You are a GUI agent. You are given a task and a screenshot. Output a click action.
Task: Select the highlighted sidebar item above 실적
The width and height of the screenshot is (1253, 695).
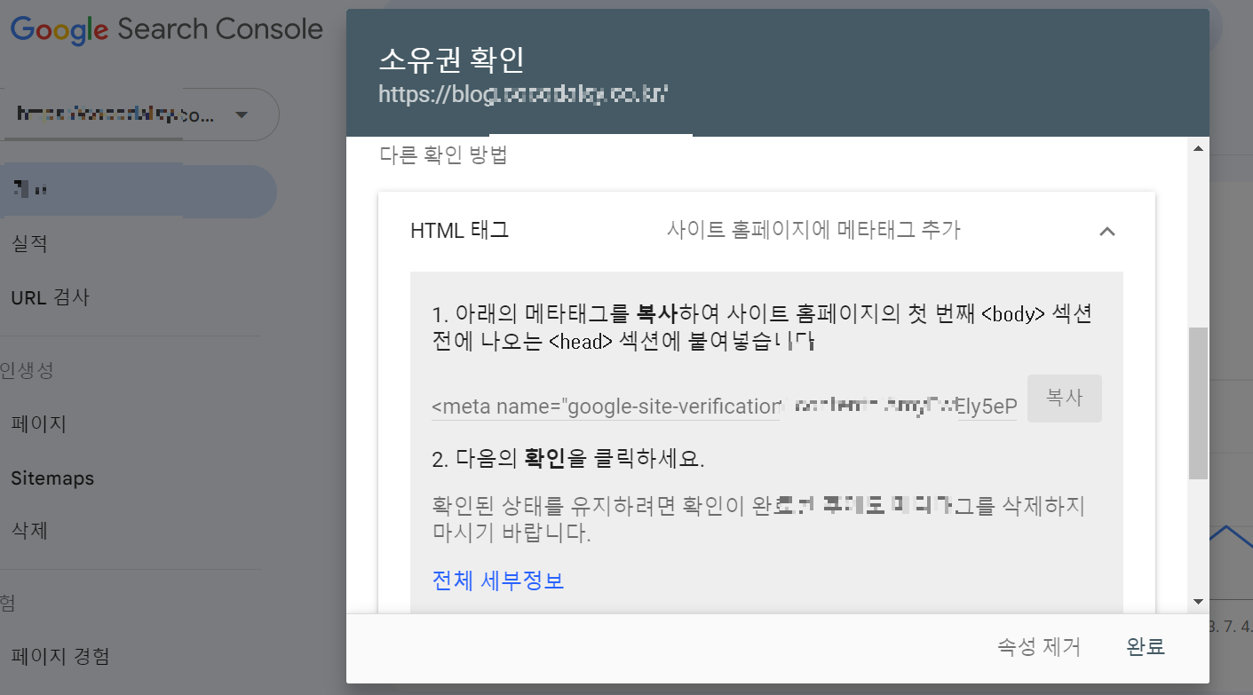tap(138, 191)
